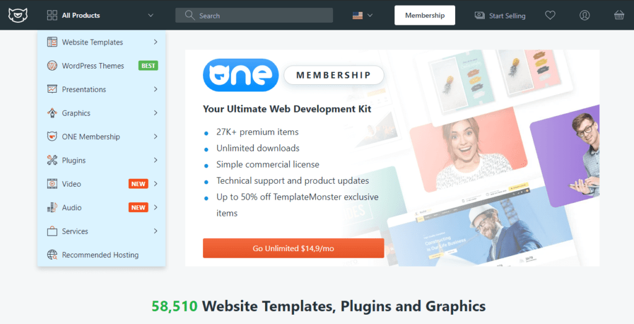The height and width of the screenshot is (324, 634).
Task: Expand the Plugins submenu arrow
Action: tap(155, 160)
